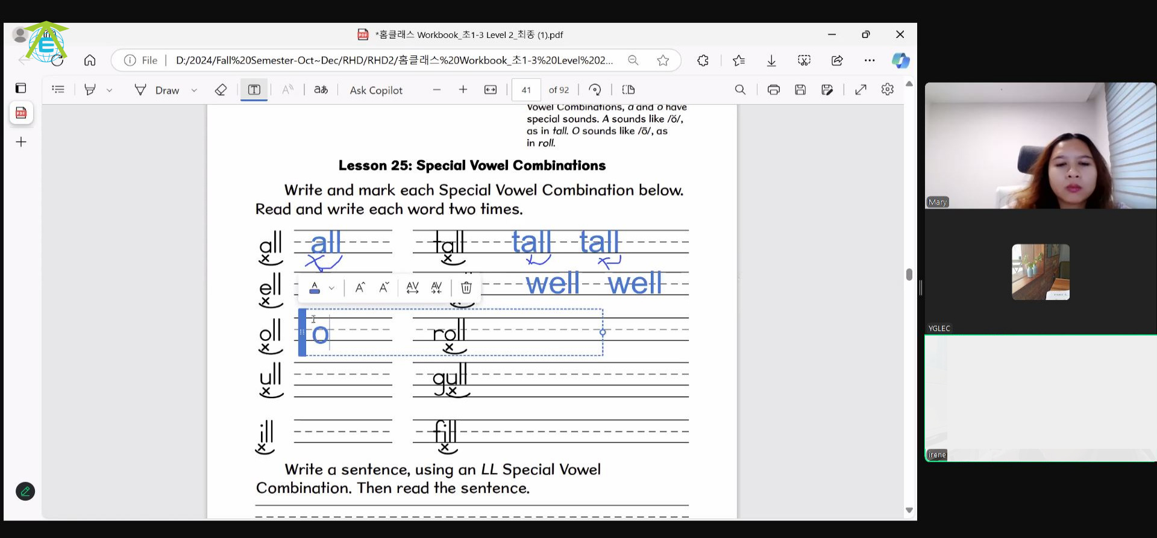Decrease text character spacing
The image size is (1157, 538).
[x=436, y=287]
